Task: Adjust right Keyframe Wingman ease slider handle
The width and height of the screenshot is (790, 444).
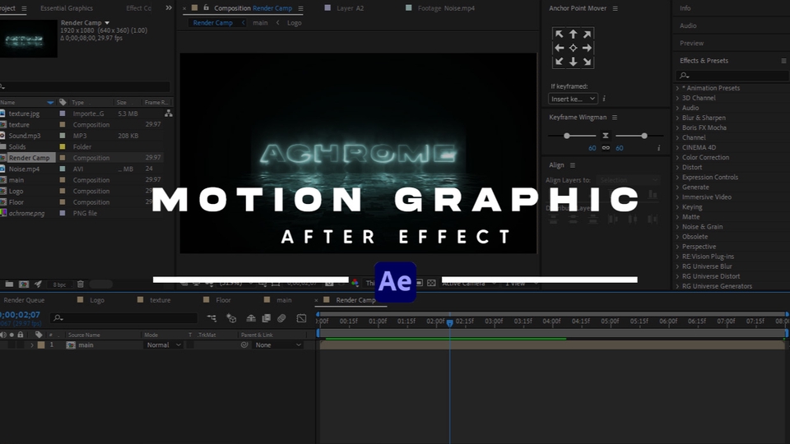Action: tap(644, 136)
